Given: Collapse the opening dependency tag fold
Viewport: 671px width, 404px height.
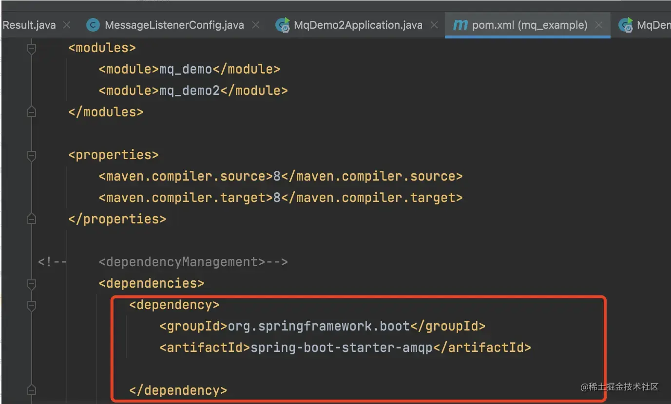Looking at the screenshot, I should (32, 305).
